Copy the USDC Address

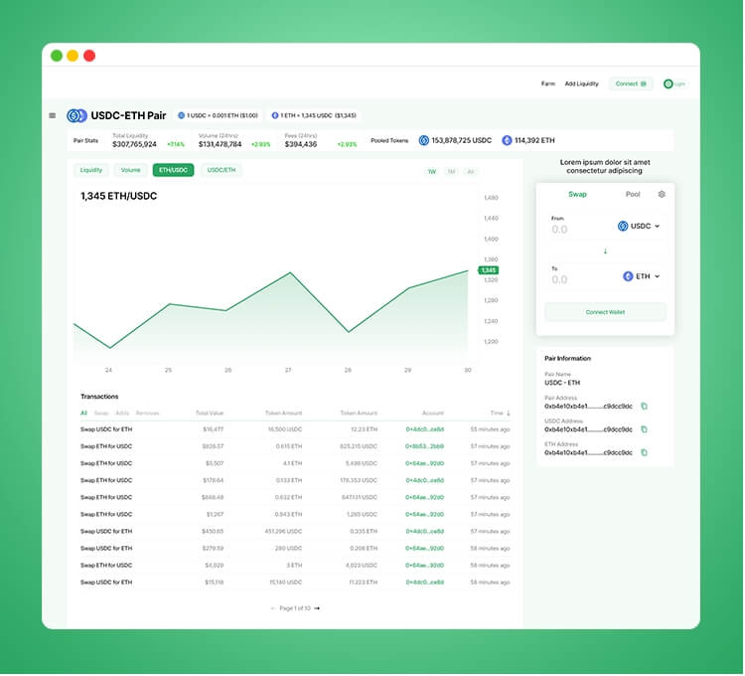pos(645,429)
